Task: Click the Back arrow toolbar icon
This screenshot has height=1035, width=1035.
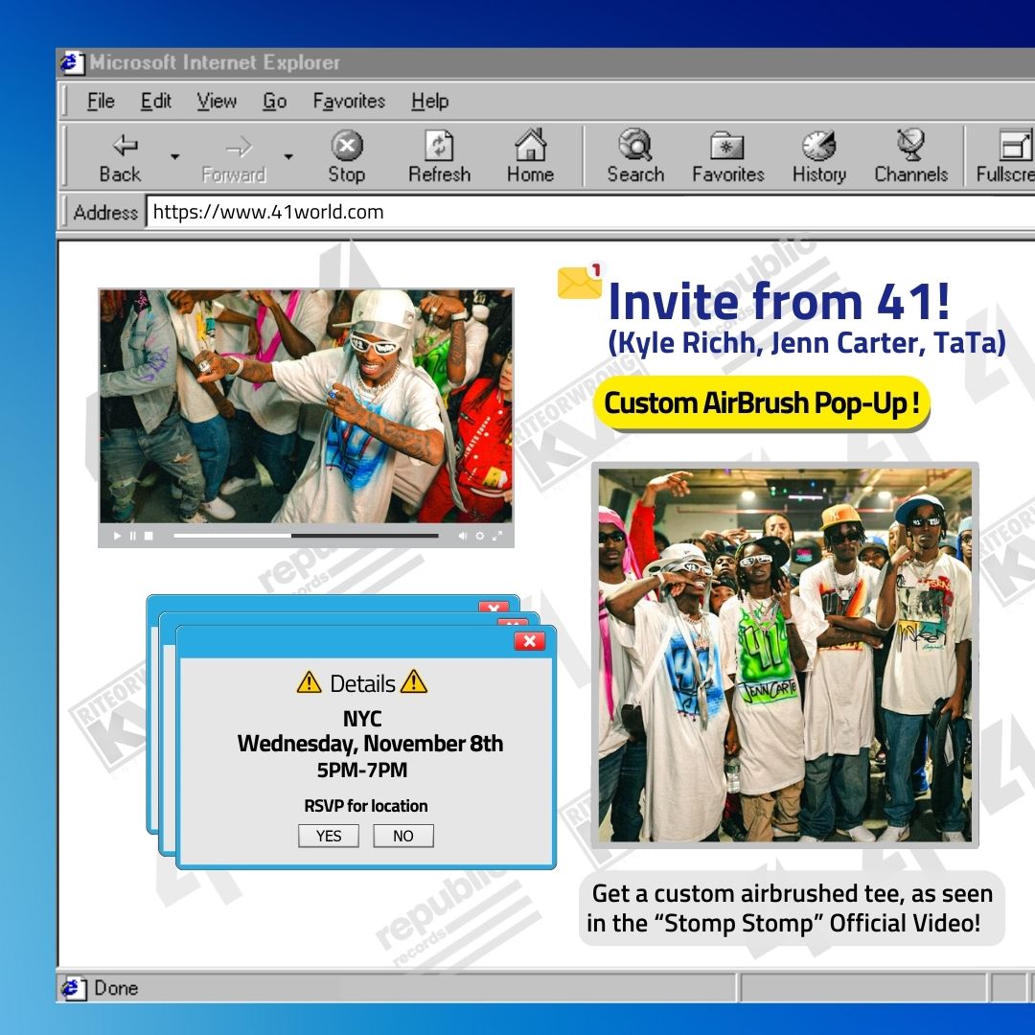Action: point(125,145)
